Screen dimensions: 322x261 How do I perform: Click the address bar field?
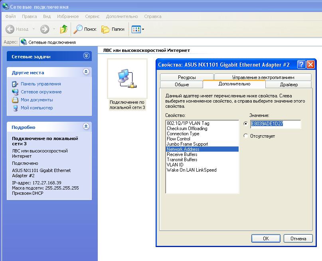pos(170,42)
